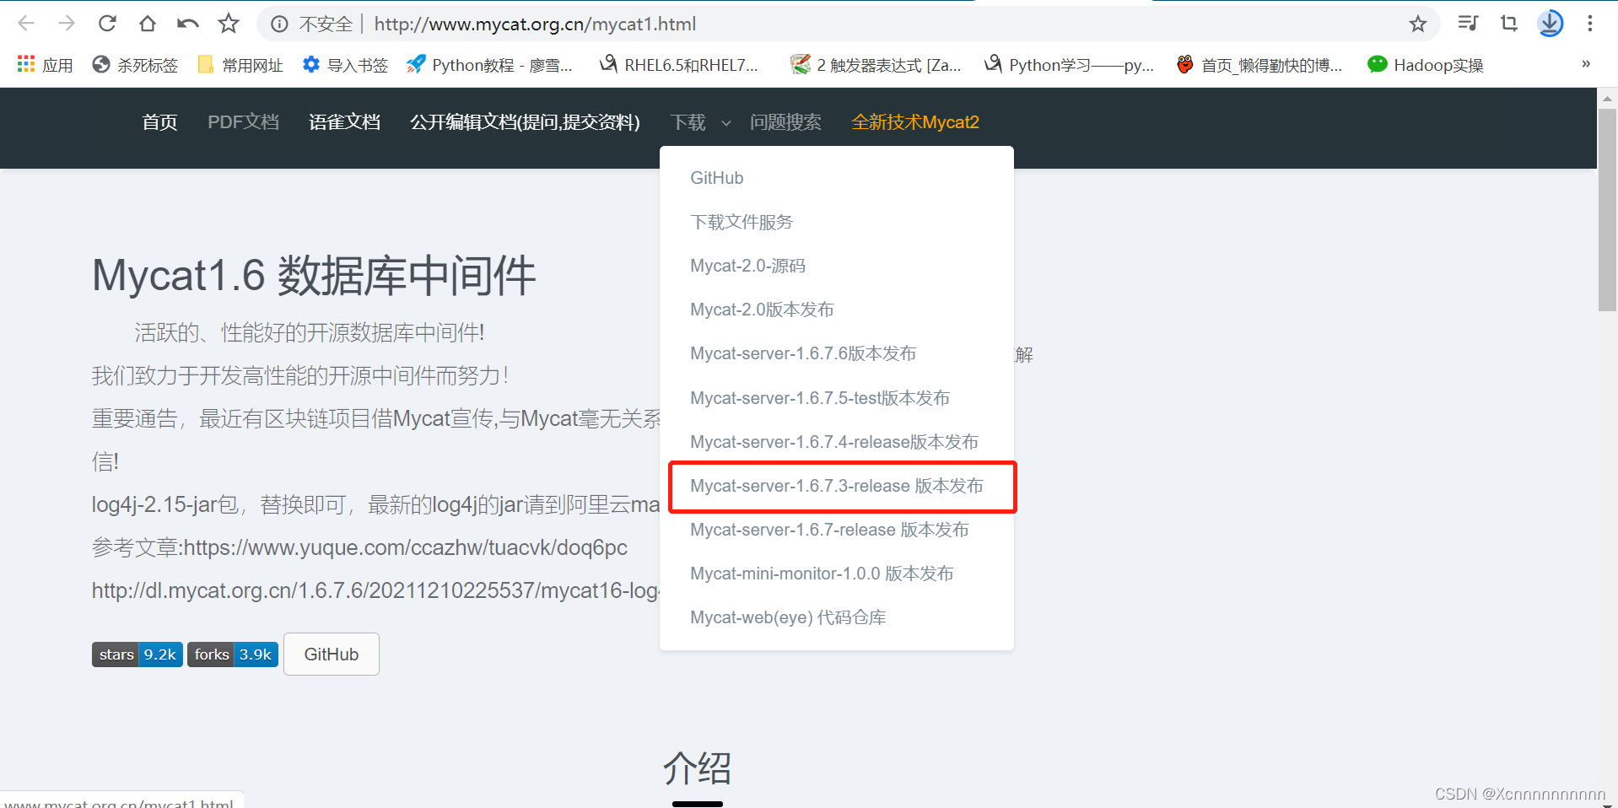Open the 应用 apps grid shortcut
Viewport: 1618px width, 808px height.
click(x=46, y=65)
